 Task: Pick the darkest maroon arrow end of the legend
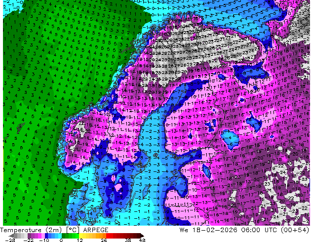coord(142,236)
